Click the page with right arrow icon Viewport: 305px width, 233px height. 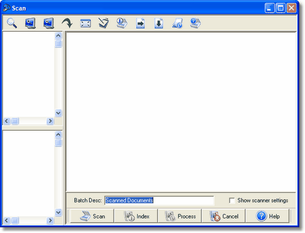click(x=140, y=23)
